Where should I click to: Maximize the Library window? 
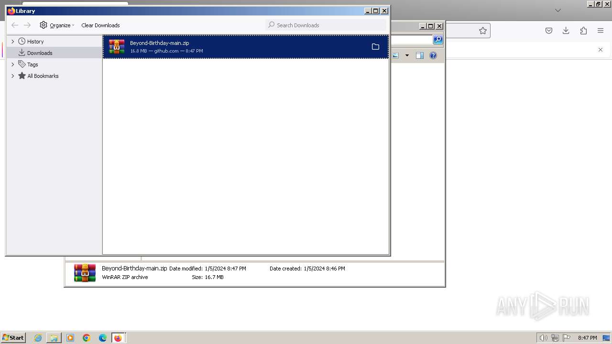(376, 11)
